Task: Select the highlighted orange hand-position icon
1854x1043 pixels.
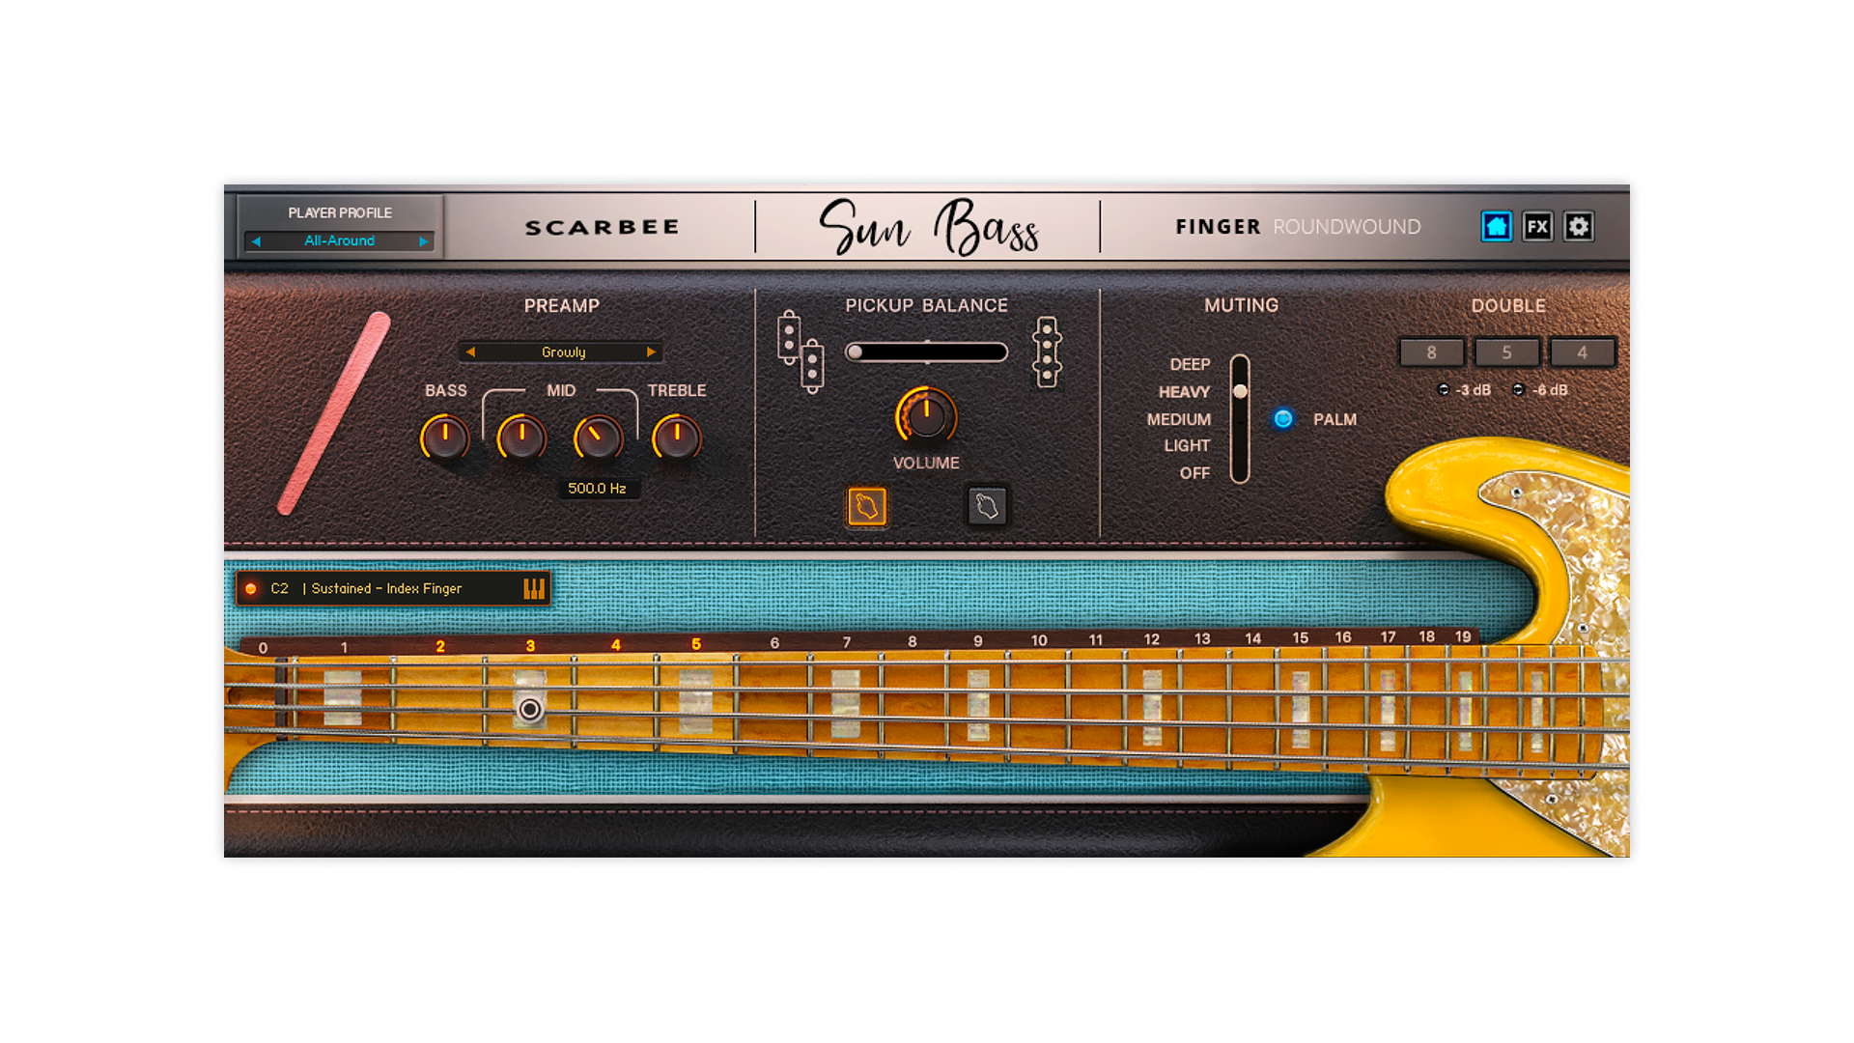Action: 866,506
